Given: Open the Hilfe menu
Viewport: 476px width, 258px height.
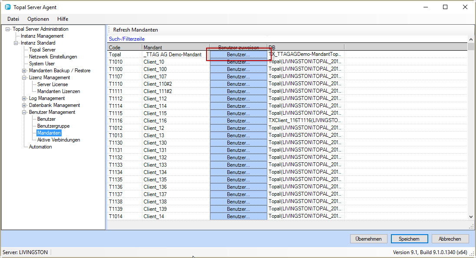Looking at the screenshot, I should (62, 19).
